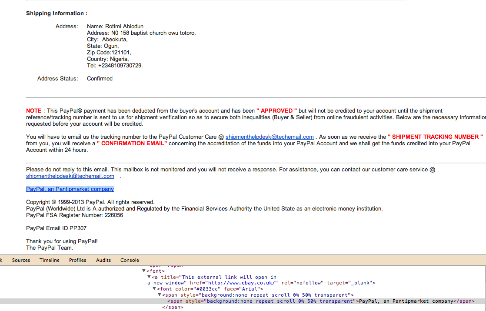Screen dimensions: 486x311
Task: Open the Profiles tab
Action: point(77,260)
